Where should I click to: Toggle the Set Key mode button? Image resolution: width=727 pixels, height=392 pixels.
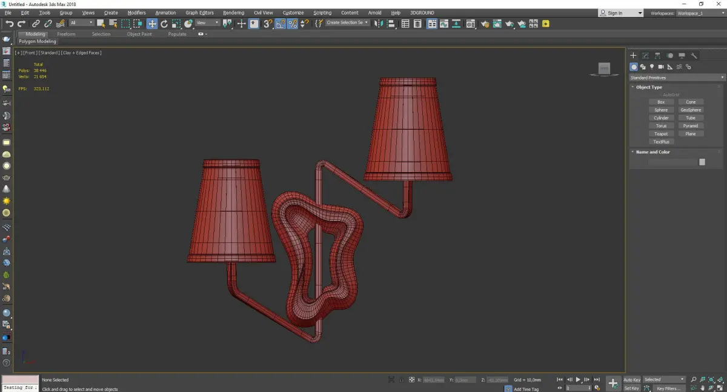(632, 388)
